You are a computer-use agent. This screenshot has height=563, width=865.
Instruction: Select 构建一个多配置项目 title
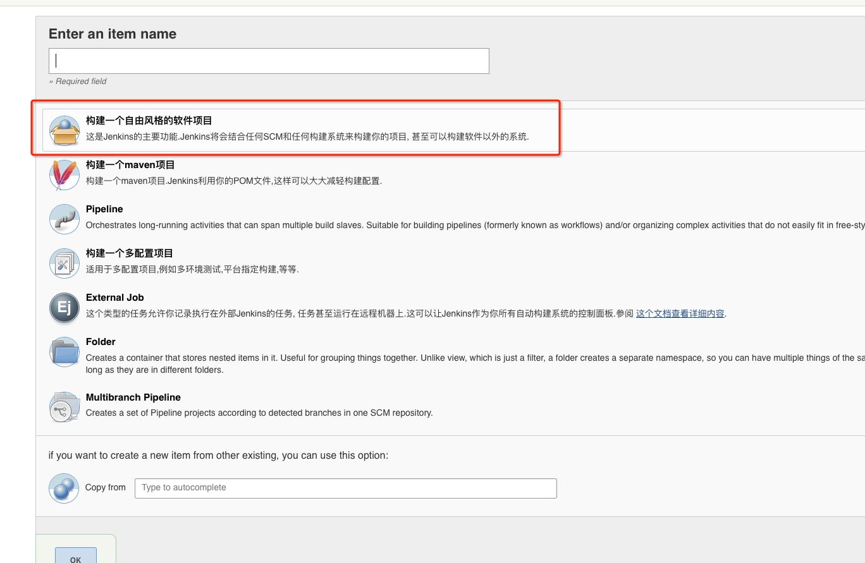(x=130, y=253)
